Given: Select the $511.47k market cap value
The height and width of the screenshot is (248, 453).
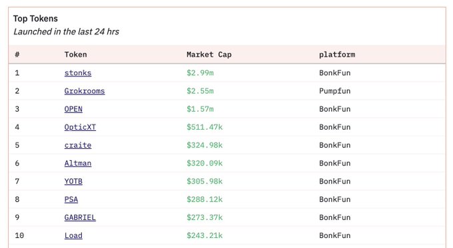Looking at the screenshot, I should coord(205,127).
